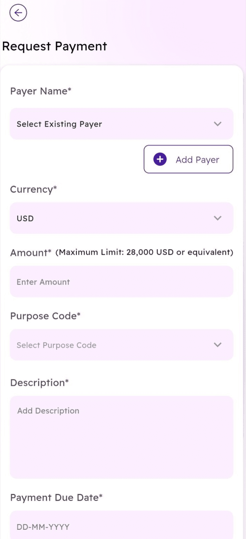Open the Select Existing Payer dropdown

121,124
